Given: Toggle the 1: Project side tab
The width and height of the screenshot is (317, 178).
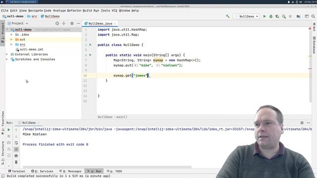Looking at the screenshot, I should [2, 33].
